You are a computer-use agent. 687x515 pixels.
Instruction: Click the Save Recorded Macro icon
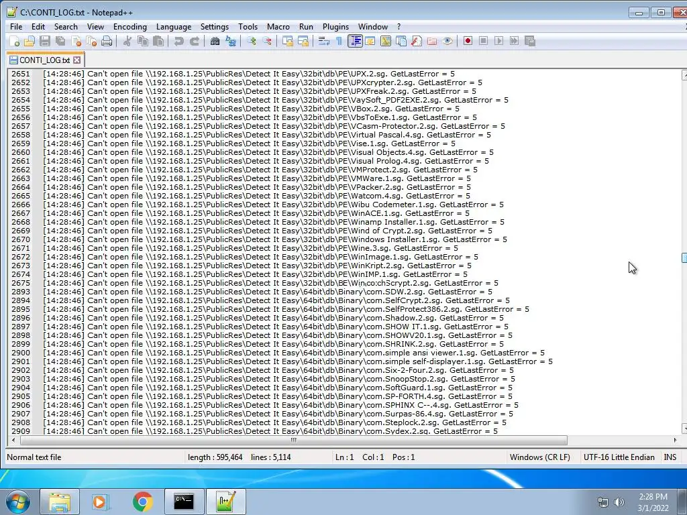(x=530, y=41)
